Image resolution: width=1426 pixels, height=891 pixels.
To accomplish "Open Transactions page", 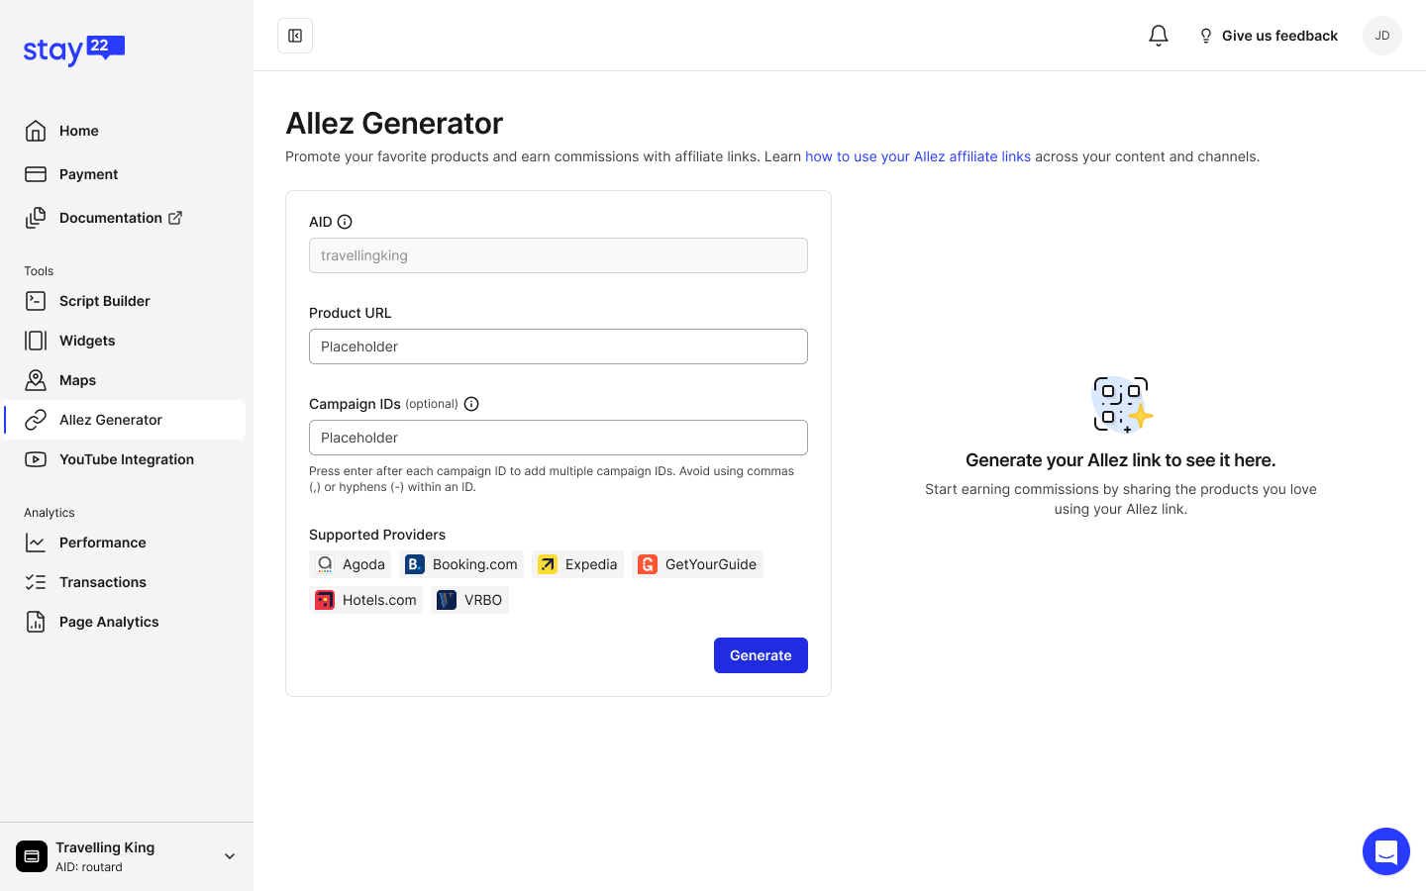I will click(x=102, y=582).
